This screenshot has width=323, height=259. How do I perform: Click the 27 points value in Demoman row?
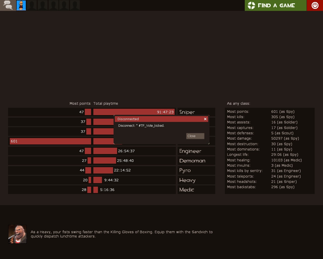pos(84,161)
